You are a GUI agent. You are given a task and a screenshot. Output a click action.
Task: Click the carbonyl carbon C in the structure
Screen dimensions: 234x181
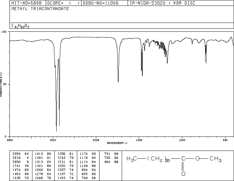pos(183,158)
